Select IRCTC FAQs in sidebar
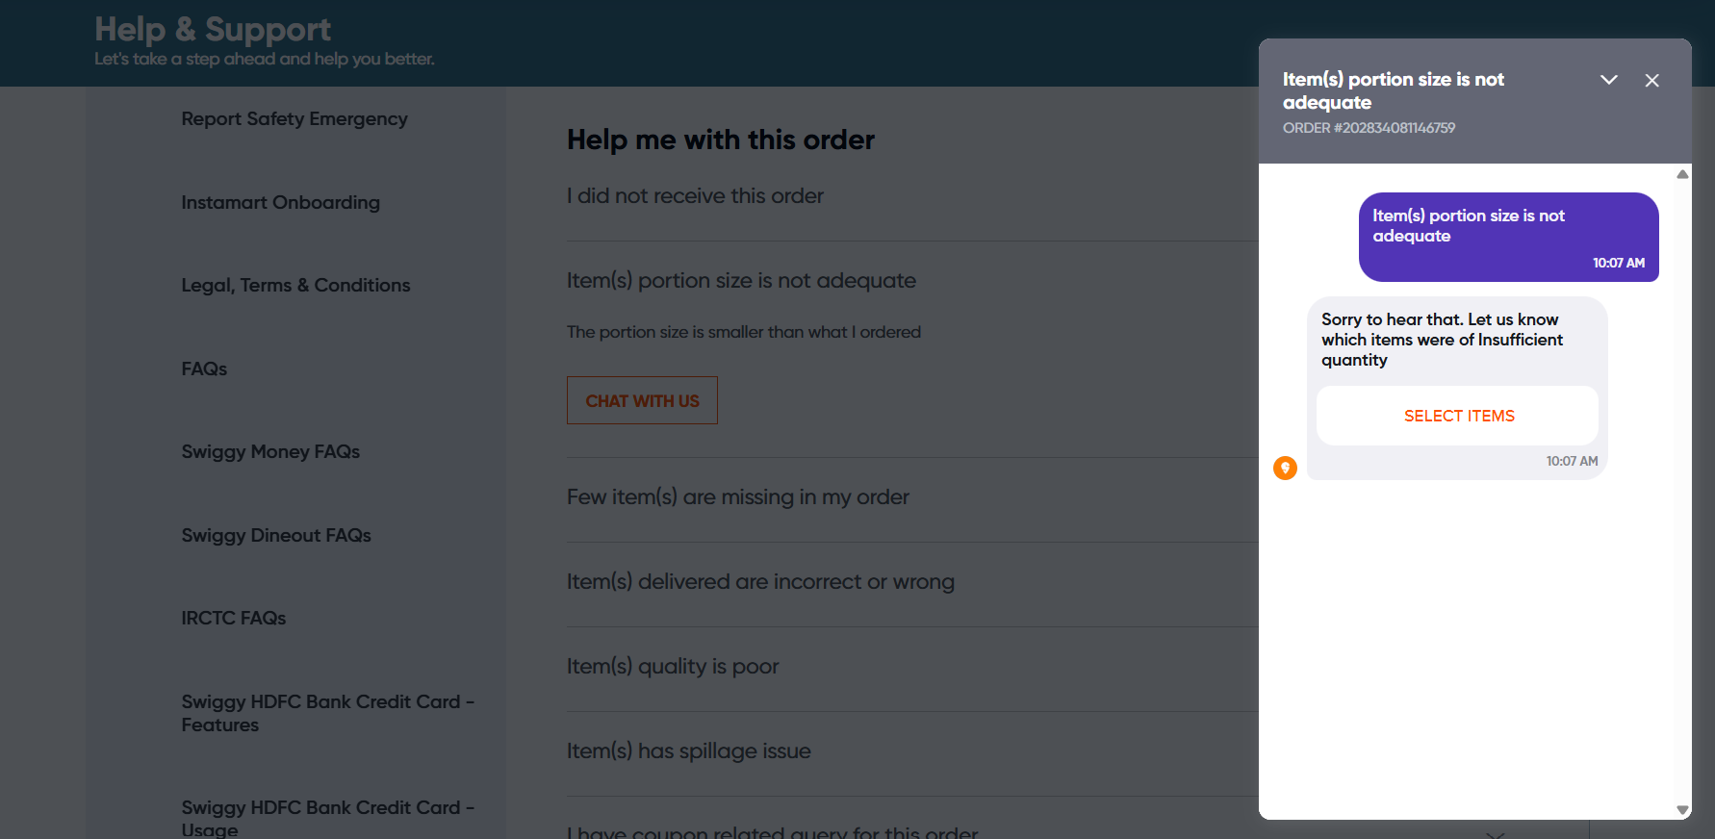The height and width of the screenshot is (839, 1715). (x=234, y=619)
